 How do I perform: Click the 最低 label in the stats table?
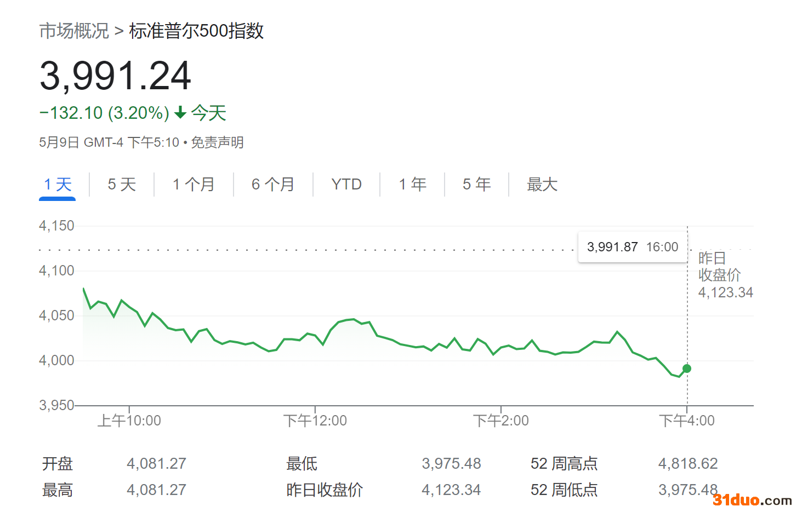[302, 464]
